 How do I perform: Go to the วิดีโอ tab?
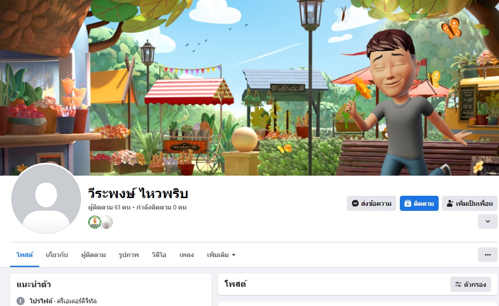click(x=159, y=255)
